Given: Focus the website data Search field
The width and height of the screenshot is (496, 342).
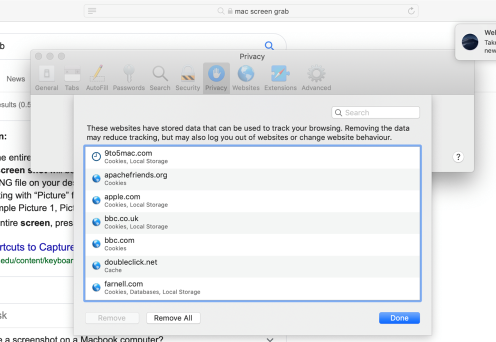Looking at the screenshot, I should [x=376, y=112].
